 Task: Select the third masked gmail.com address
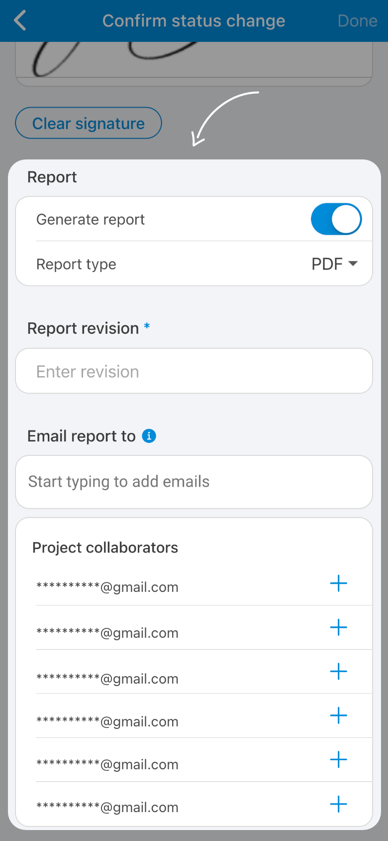coord(107,678)
